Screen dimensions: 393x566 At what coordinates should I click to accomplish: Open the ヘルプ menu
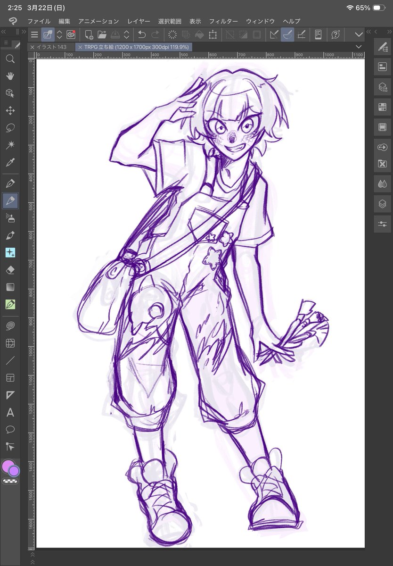[x=292, y=21]
